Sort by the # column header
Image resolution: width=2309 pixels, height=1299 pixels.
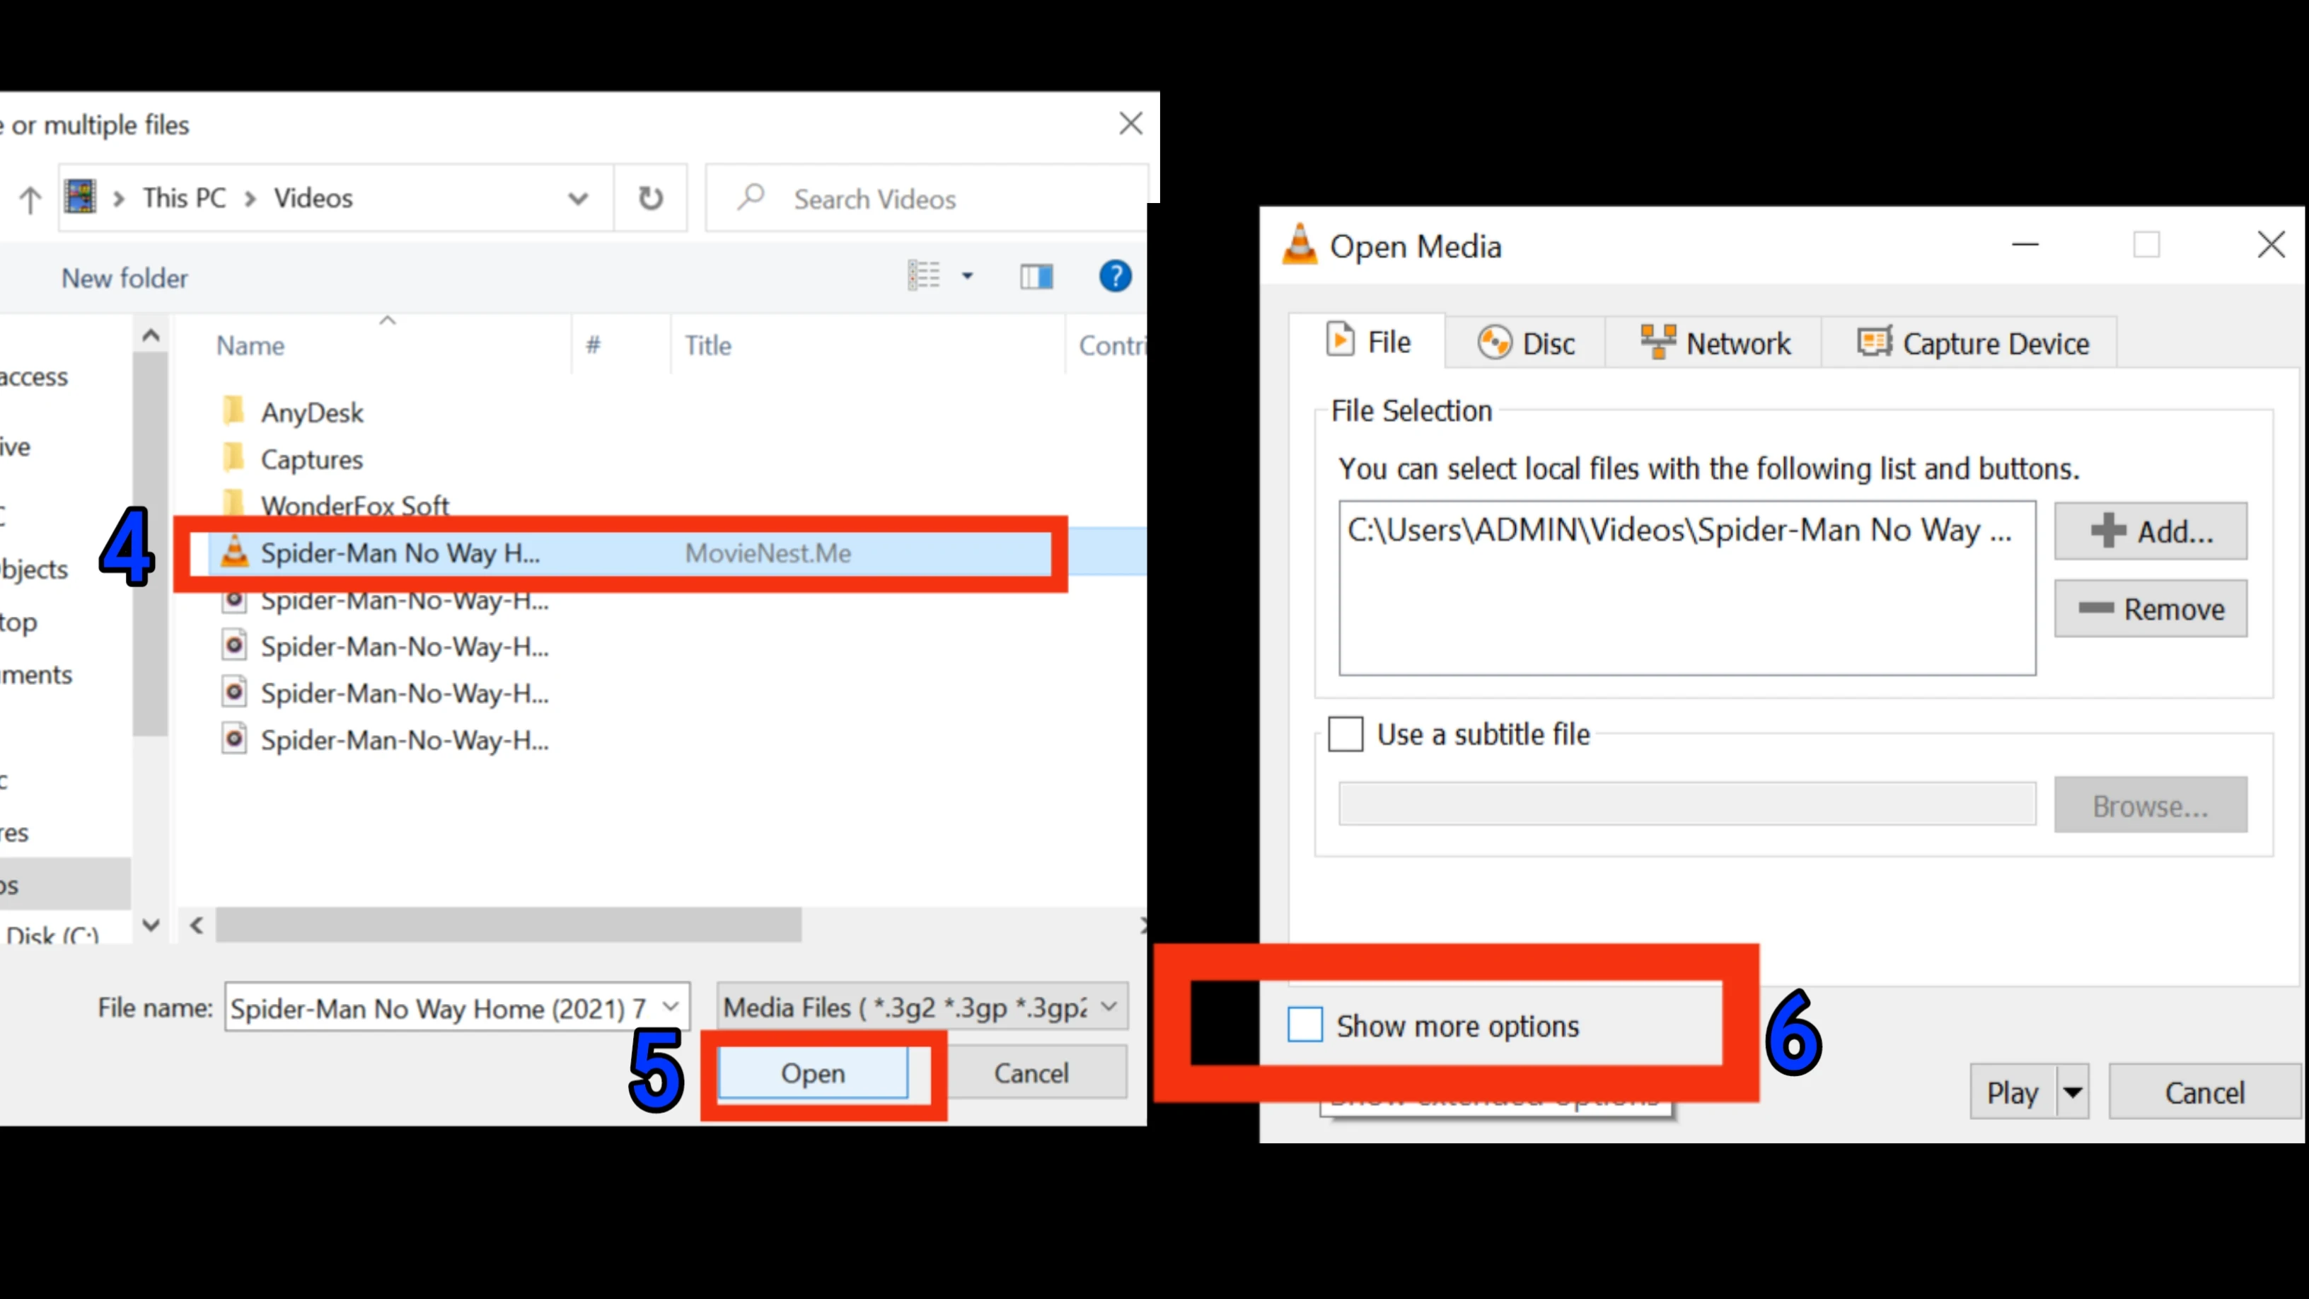coord(593,345)
